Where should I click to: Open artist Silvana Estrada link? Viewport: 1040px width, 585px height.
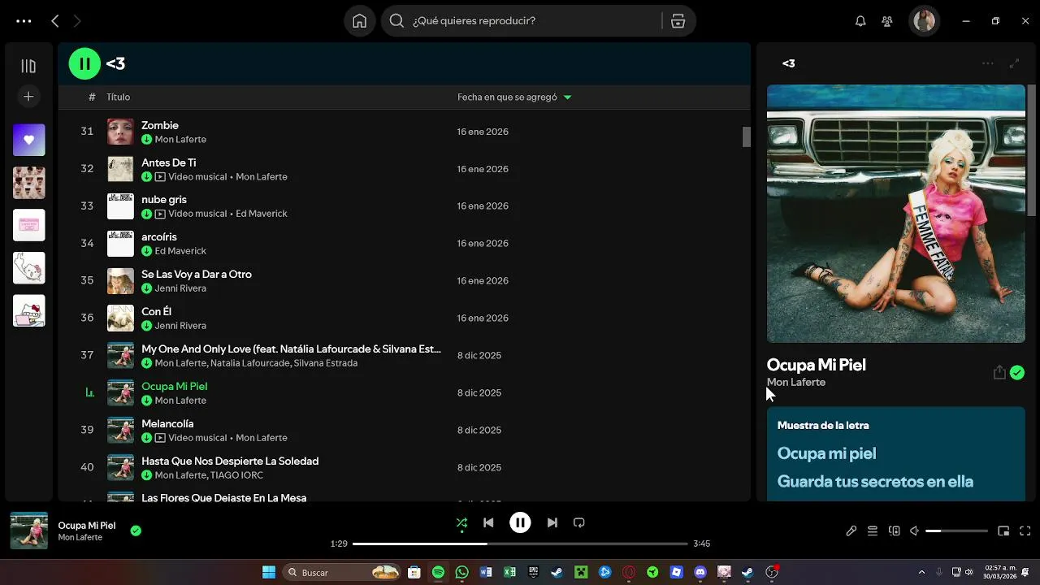(325, 363)
